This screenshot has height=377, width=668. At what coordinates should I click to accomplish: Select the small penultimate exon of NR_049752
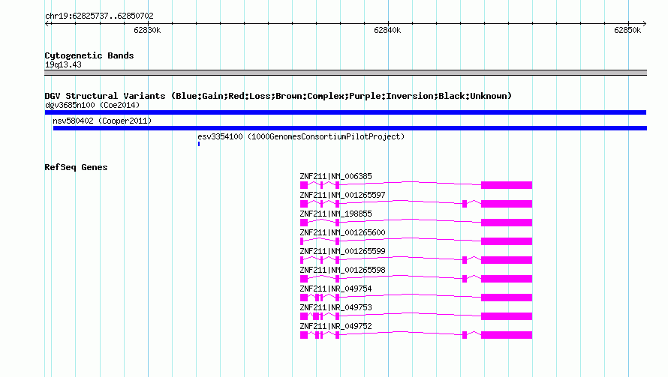[x=465, y=335]
